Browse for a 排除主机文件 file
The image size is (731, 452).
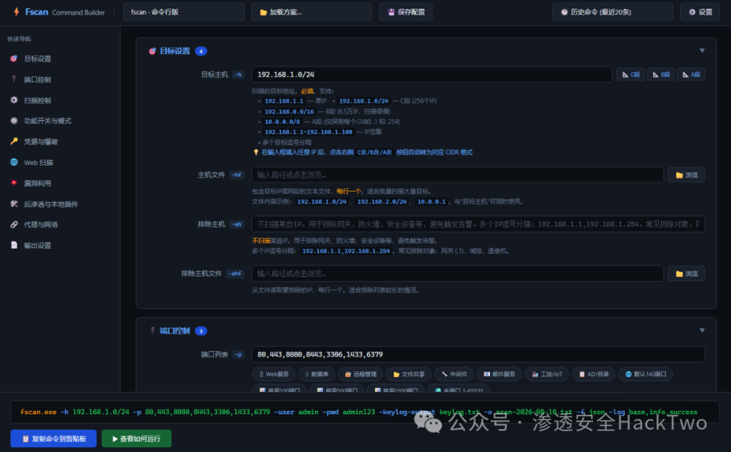coord(686,274)
